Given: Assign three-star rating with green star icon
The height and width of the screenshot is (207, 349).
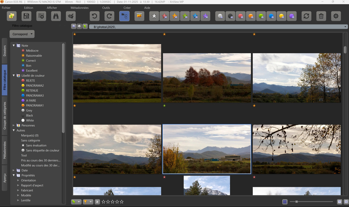Looking at the screenshot, I should tap(185, 16).
